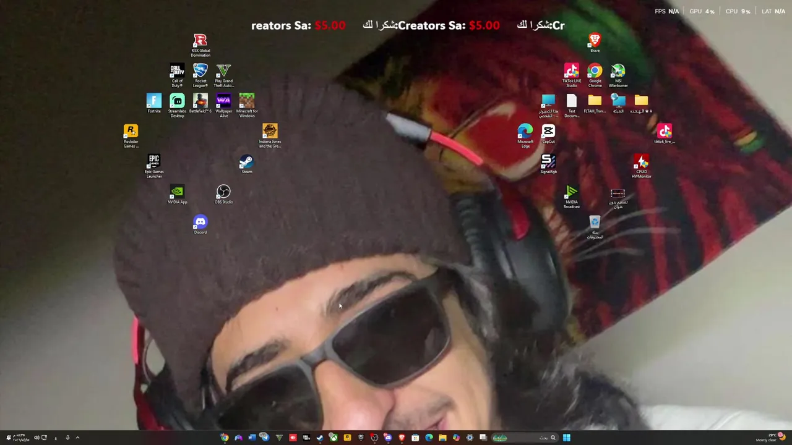Open the SignalRgb desktop shortcut
This screenshot has height=445, width=792.
548,164
